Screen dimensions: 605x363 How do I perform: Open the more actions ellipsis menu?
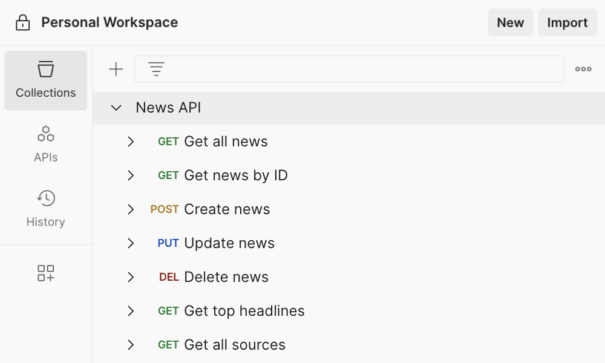[583, 68]
